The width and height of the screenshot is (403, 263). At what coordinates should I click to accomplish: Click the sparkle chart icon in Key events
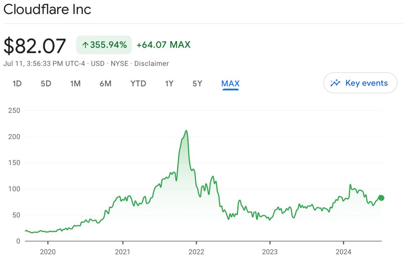335,83
